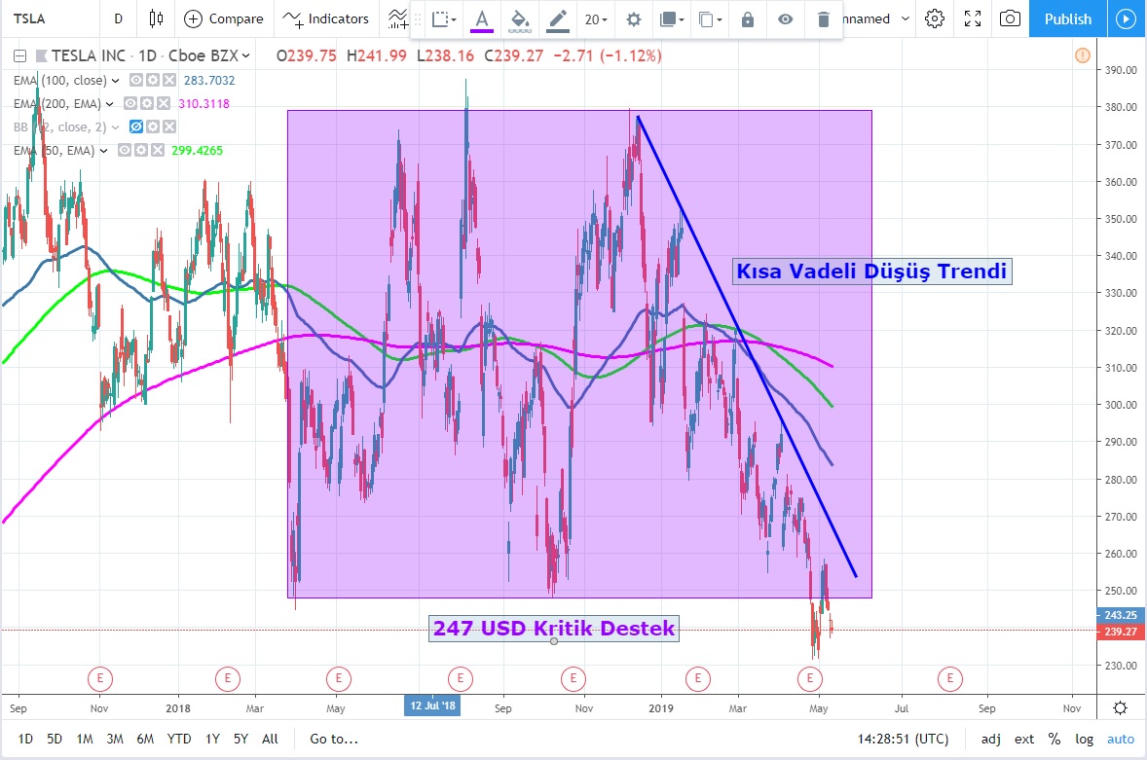Click the 14:28:51 (UTC) timezone selector
The width and height of the screenshot is (1147, 760).
click(903, 739)
